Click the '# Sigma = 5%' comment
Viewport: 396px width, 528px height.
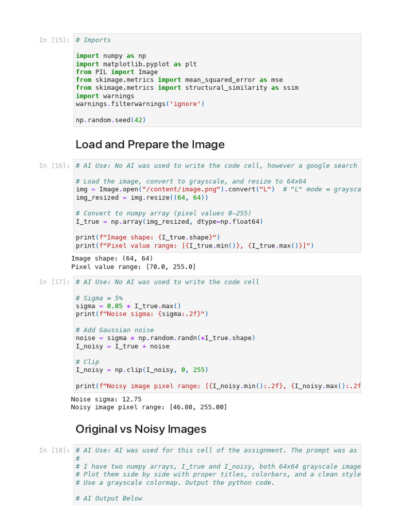(99, 298)
